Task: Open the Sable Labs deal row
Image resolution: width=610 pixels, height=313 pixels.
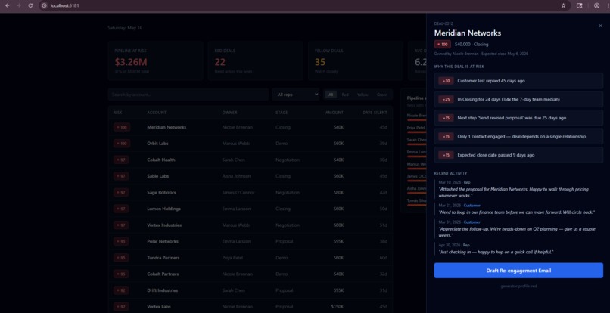Action: point(251,176)
